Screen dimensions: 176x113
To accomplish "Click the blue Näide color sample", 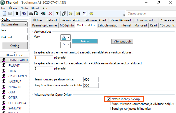I will [x=85, y=41].
